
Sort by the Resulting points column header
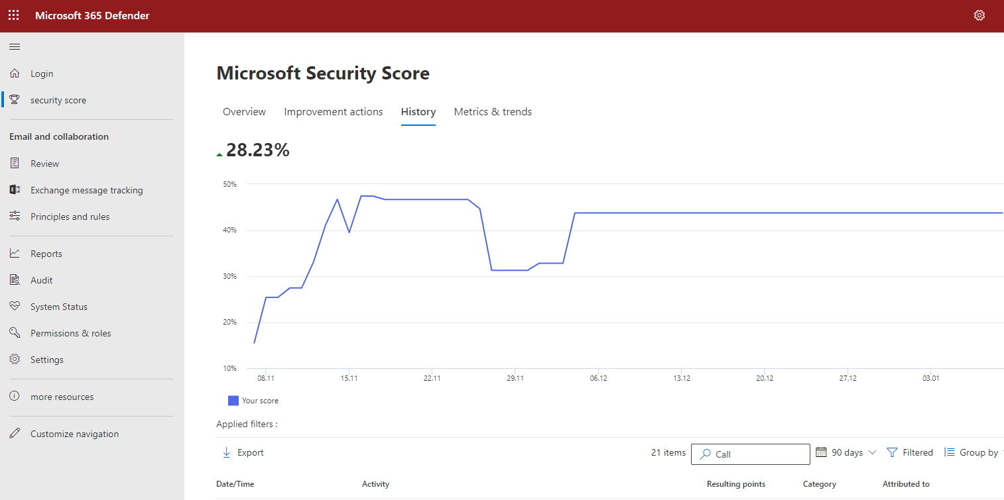tap(736, 484)
